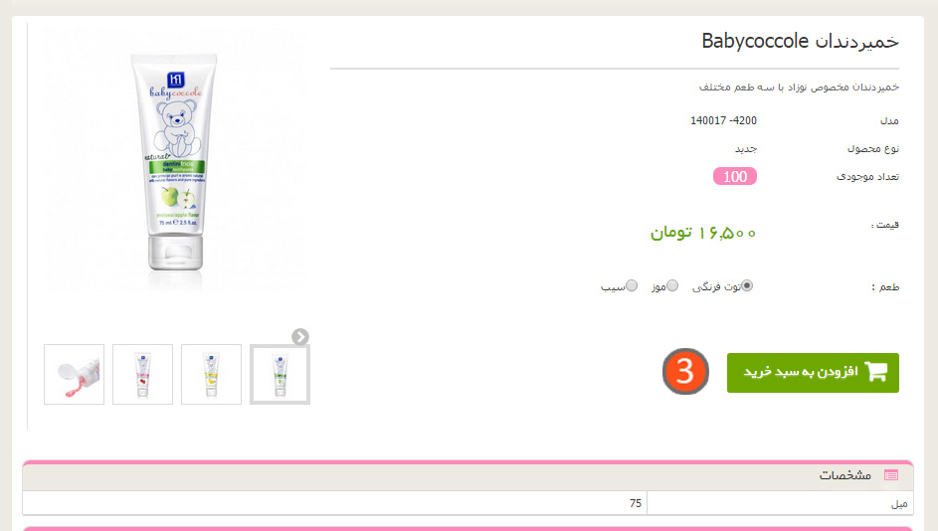The width and height of the screenshot is (938, 531).
Task: Click the thumbnail carousel next arrow
Action: 300,337
